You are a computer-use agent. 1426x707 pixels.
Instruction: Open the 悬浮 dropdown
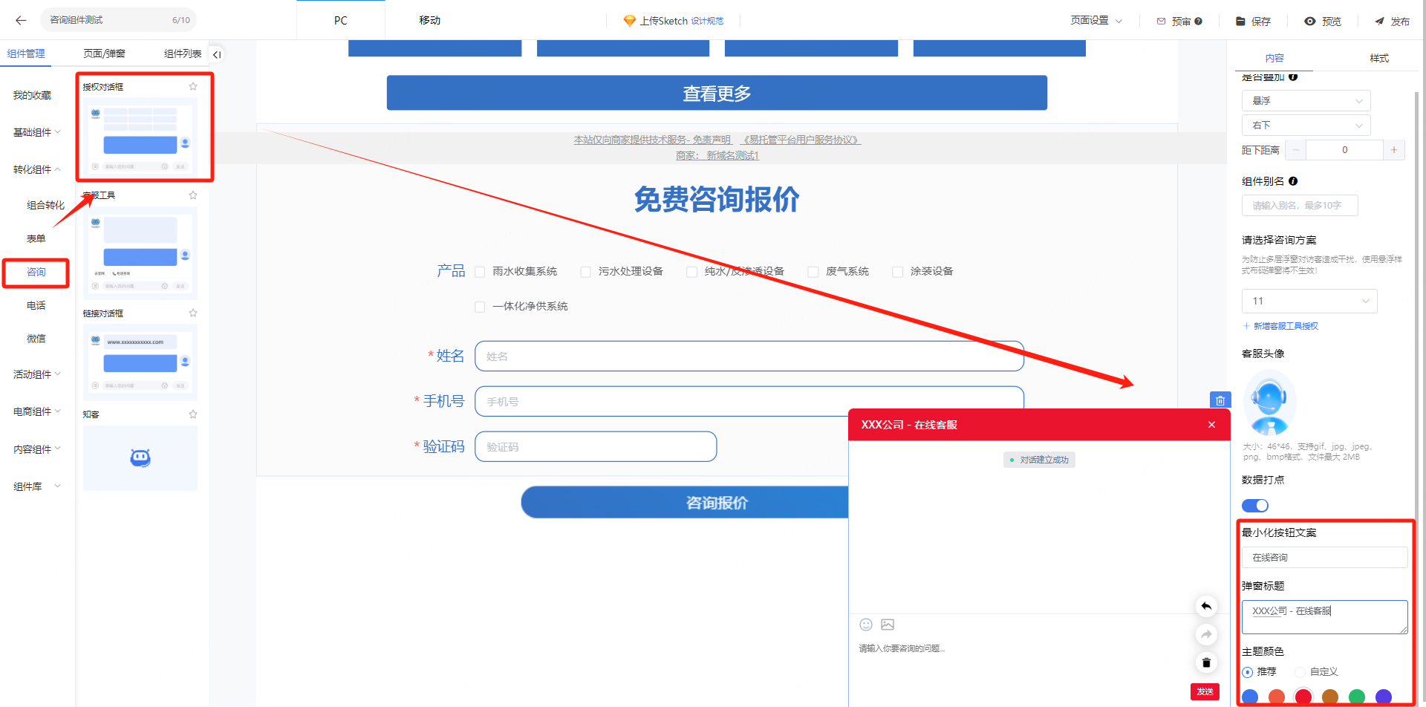pos(1306,101)
